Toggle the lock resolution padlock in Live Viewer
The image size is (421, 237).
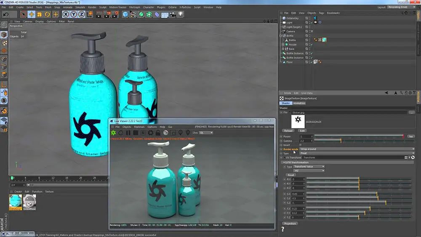click(158, 133)
